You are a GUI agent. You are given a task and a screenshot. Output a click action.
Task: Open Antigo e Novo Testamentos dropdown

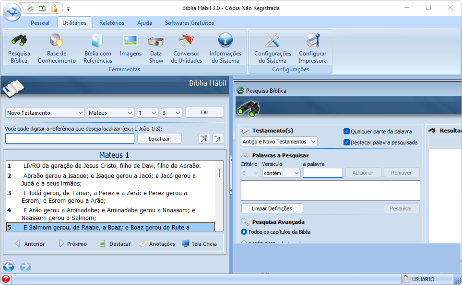pyautogui.click(x=279, y=142)
